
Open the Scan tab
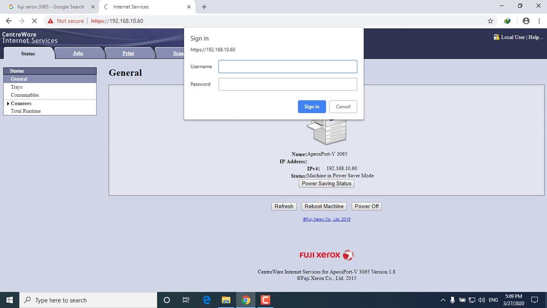(x=178, y=53)
